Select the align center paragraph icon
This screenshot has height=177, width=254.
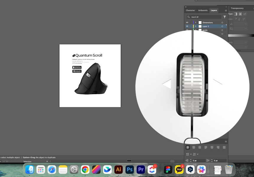tap(194, 147)
